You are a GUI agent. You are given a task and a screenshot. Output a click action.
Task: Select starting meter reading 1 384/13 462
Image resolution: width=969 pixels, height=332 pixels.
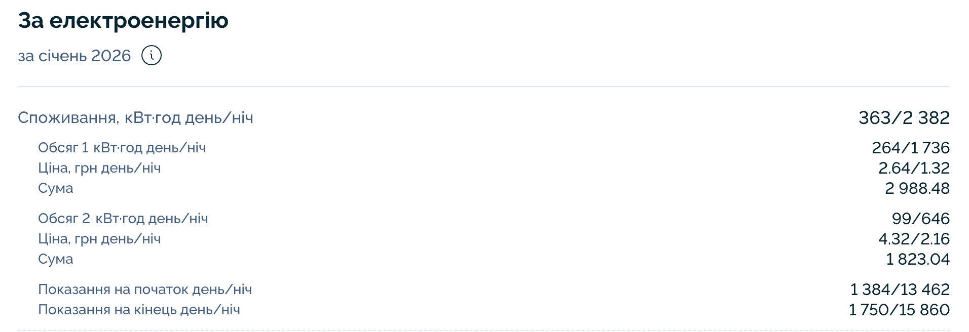(900, 289)
